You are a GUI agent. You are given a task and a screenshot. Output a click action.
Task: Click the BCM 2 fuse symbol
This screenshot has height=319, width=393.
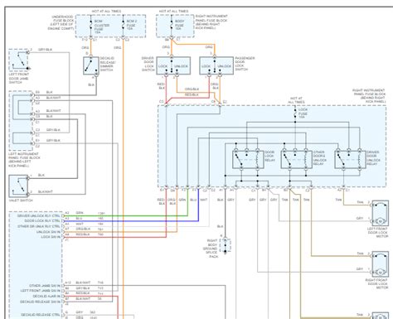pos(124,25)
